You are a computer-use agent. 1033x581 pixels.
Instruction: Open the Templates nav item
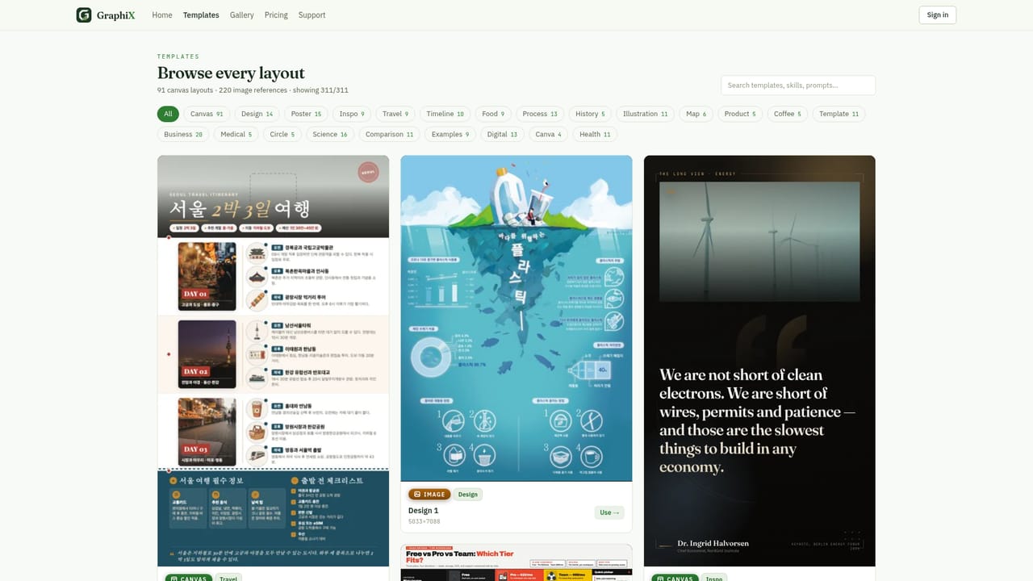click(x=201, y=15)
